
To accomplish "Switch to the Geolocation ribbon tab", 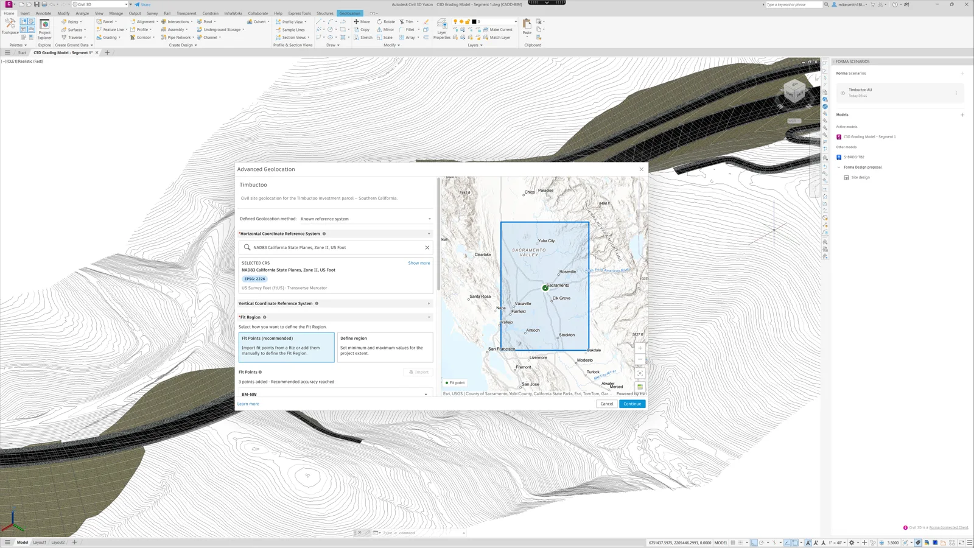I will 349,13.
